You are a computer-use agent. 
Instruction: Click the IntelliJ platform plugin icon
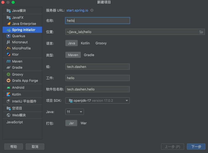click(x=8, y=101)
